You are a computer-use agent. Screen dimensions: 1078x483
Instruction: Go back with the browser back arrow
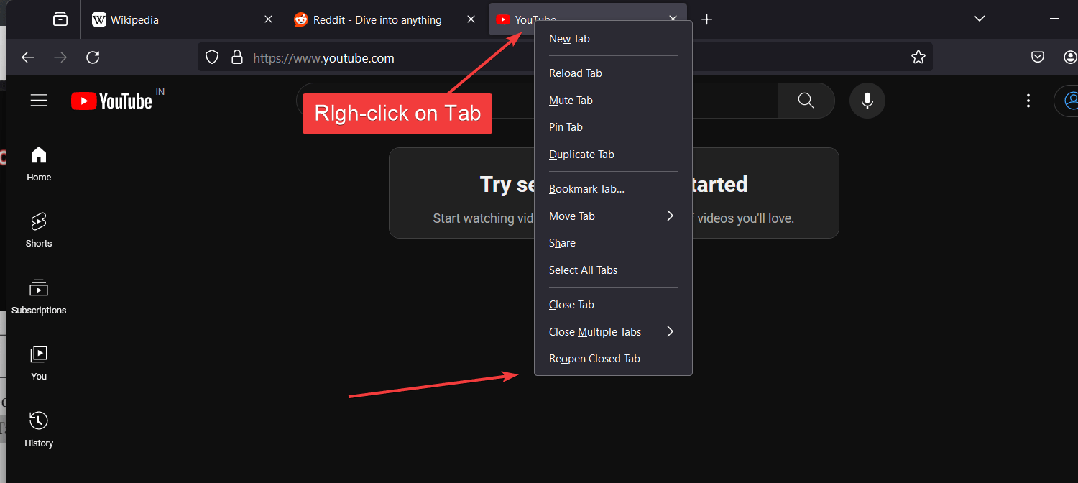[x=28, y=57]
